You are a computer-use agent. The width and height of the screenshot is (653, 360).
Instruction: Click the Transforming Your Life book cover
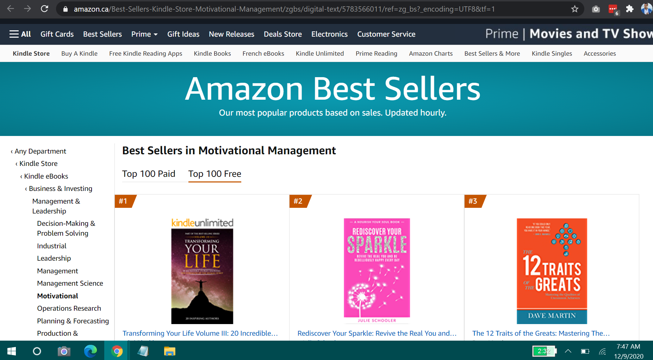point(202,271)
